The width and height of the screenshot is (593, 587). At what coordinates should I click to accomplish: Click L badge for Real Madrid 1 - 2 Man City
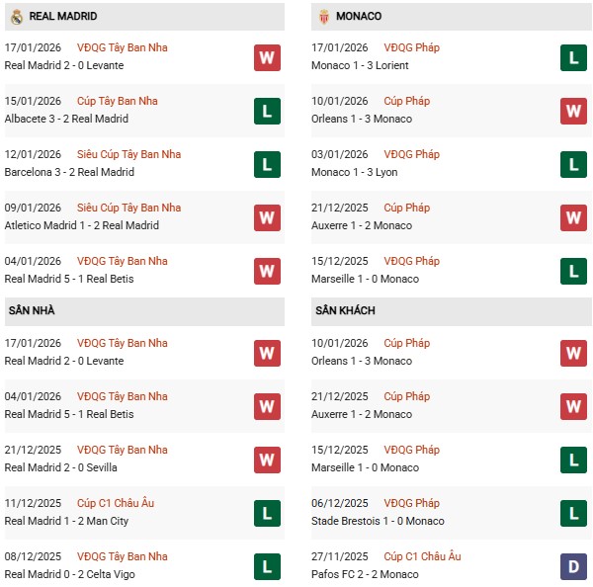click(x=266, y=513)
